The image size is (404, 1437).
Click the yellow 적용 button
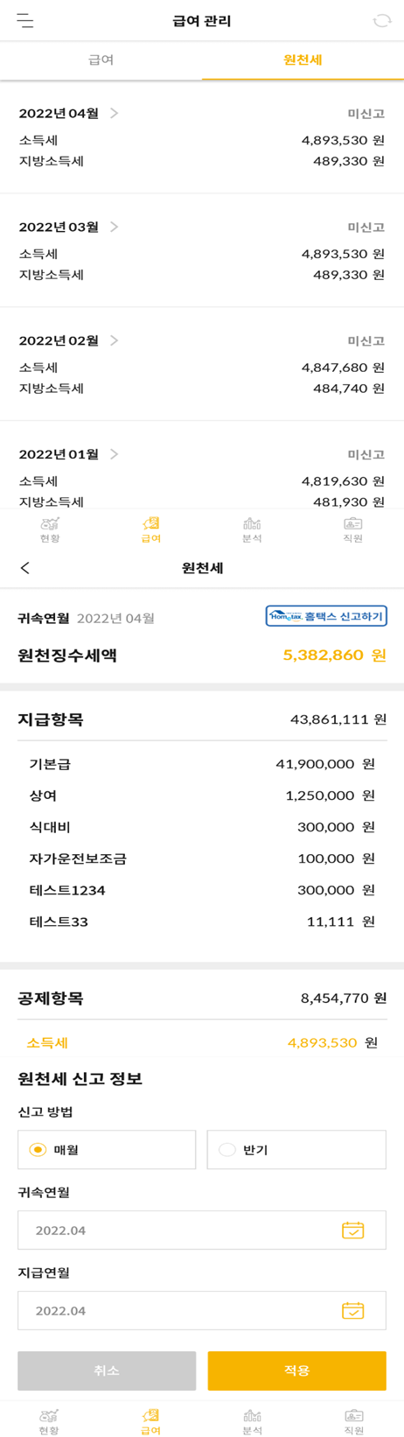[296, 1370]
